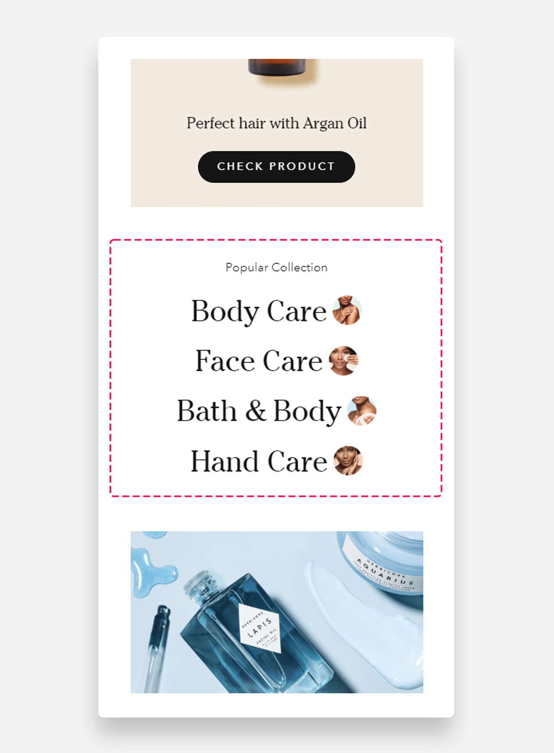Click the diamond LAPIS label on the bottle
The width and height of the screenshot is (554, 753).
tap(260, 627)
